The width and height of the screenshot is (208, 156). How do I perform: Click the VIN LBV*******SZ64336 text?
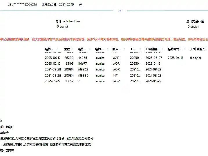[x=22, y=5]
